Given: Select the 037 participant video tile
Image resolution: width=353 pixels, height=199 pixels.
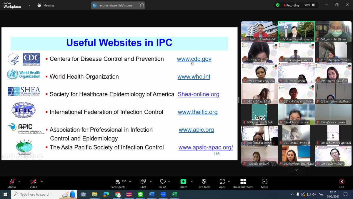Looking at the screenshot, I should 259,94.
